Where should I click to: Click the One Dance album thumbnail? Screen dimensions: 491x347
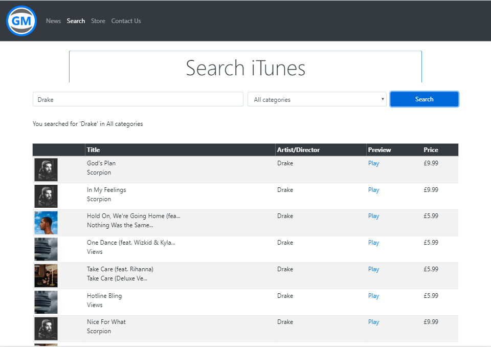pos(46,249)
